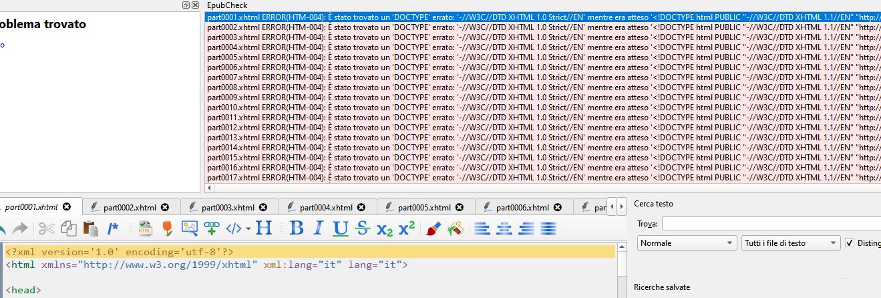The width and height of the screenshot is (881, 298).
Task: Click the highlighted XML declaration line
Action: click(x=310, y=252)
